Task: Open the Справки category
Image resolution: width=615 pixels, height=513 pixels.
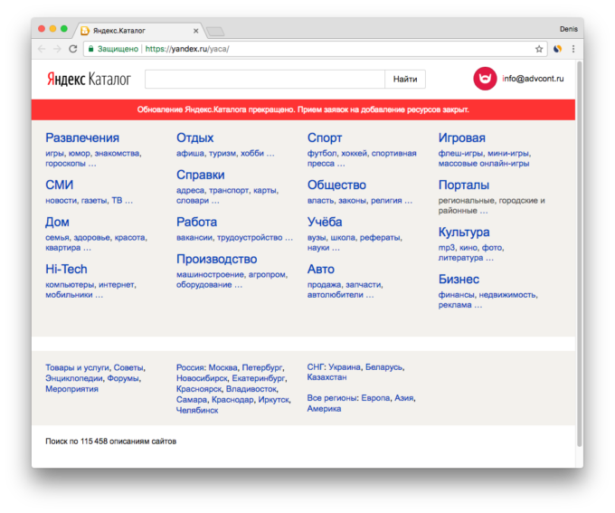Action: point(201,175)
